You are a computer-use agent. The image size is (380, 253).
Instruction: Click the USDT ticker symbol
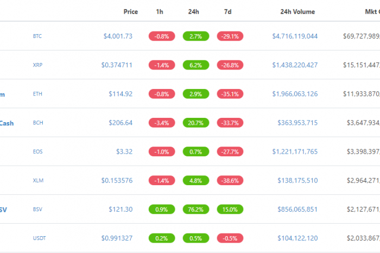[39, 238]
